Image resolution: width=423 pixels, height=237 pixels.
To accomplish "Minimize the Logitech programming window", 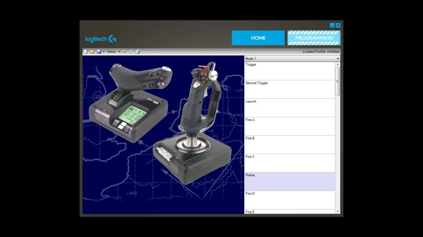I will [332, 26].
